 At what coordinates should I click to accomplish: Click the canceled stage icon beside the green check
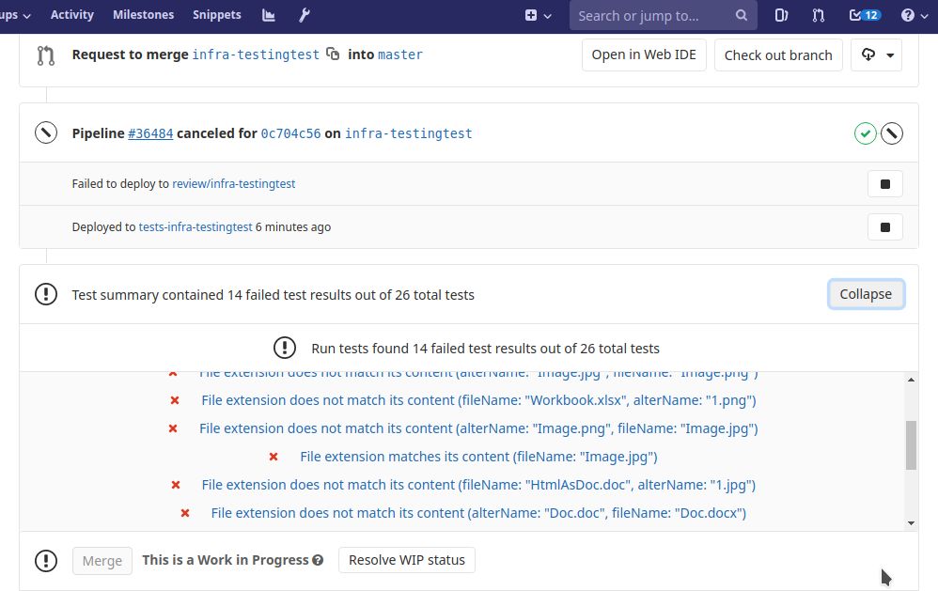click(x=892, y=133)
